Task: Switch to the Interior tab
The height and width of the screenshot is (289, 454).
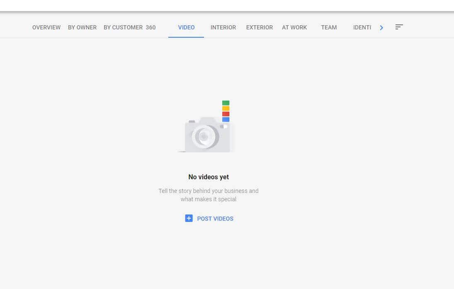Action: (x=223, y=27)
